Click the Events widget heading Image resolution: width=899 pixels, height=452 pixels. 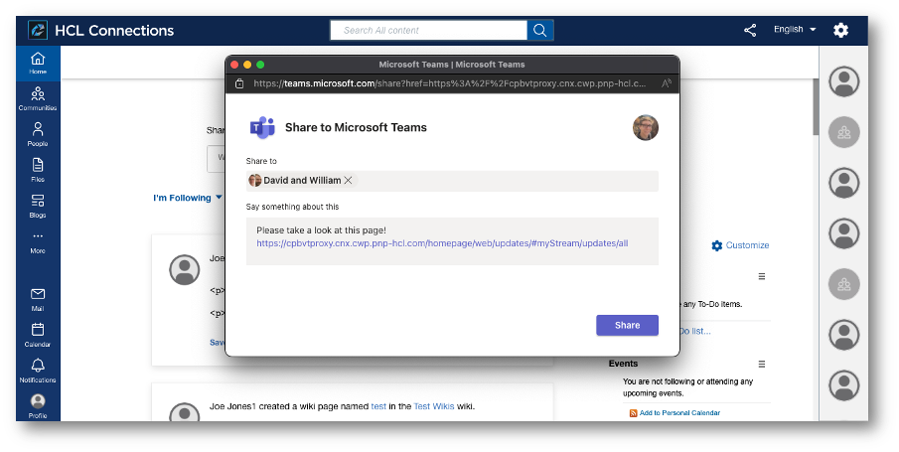click(623, 364)
